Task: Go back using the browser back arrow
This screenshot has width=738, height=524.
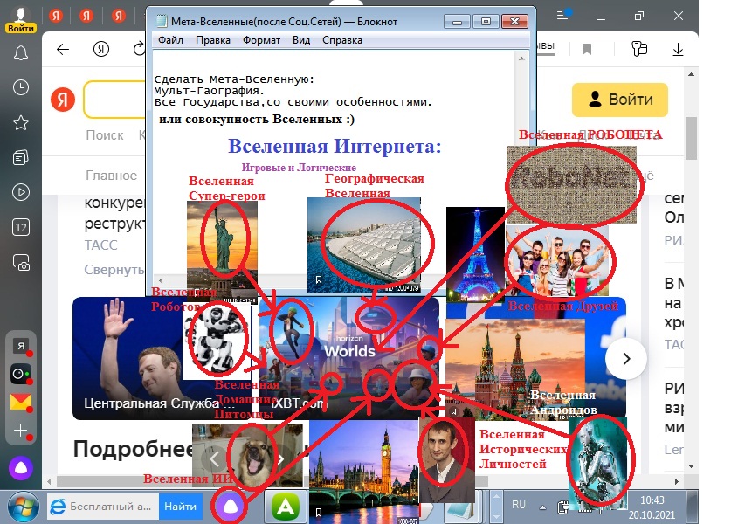Action: pos(63,50)
